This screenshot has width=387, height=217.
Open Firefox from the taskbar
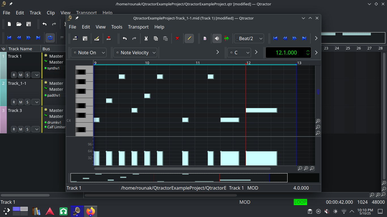(91, 211)
